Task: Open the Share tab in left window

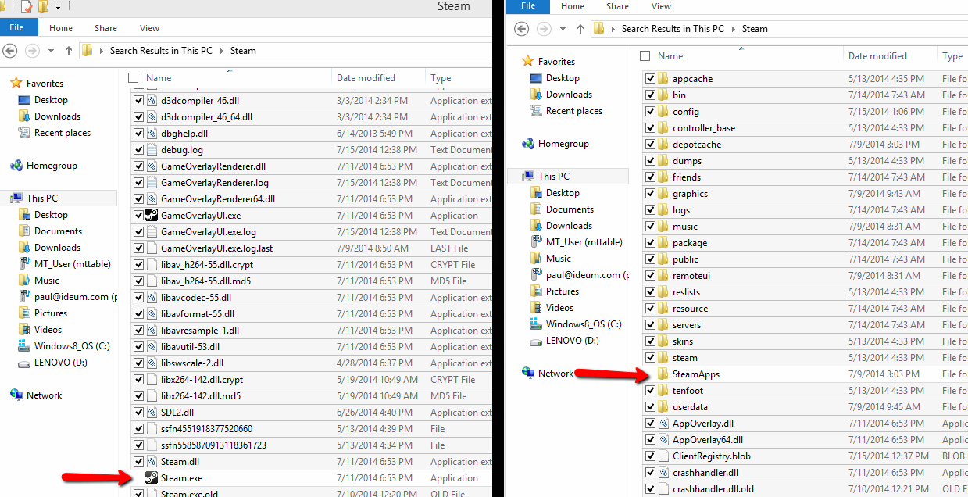Action: [106, 28]
